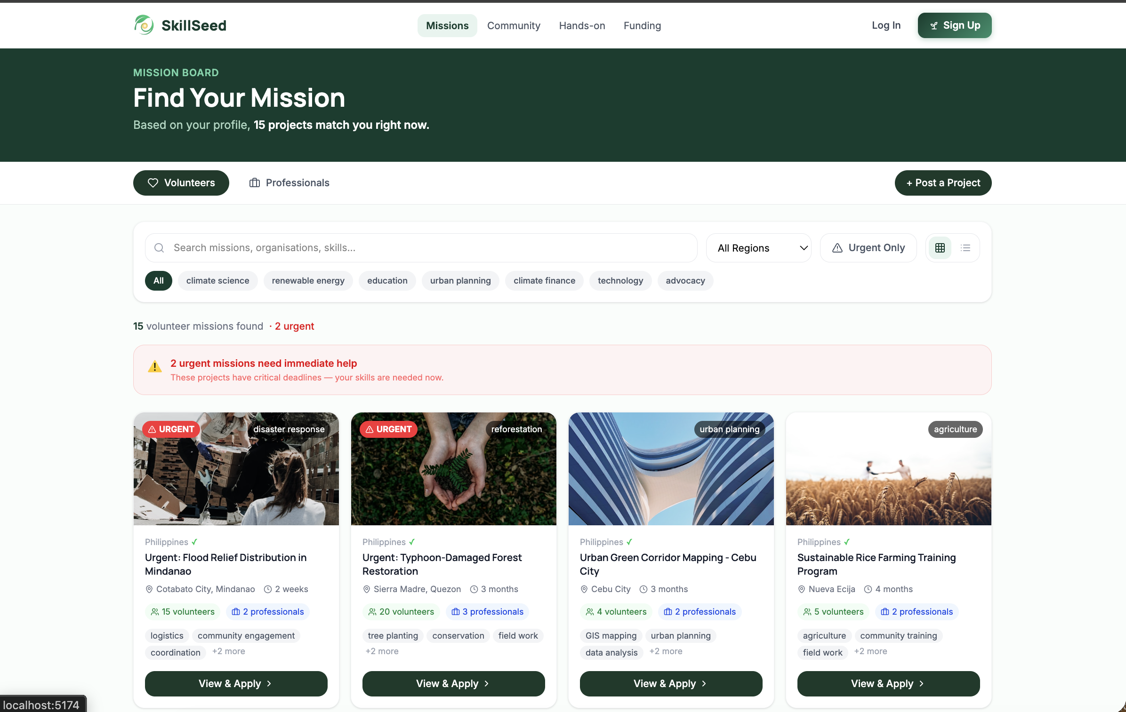Switch to grid view layout
Screen dimensions: 1126x712
940,248
